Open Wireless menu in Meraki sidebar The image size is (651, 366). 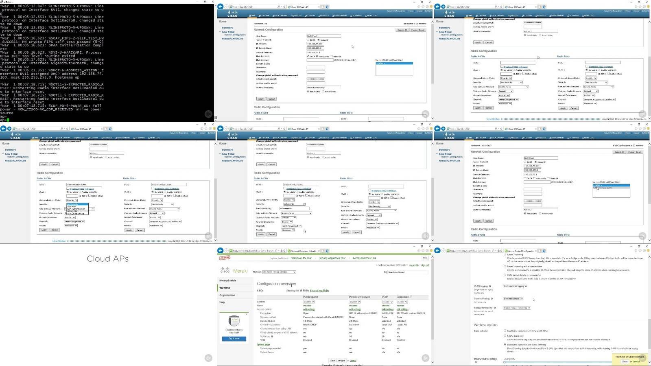pyautogui.click(x=225, y=288)
